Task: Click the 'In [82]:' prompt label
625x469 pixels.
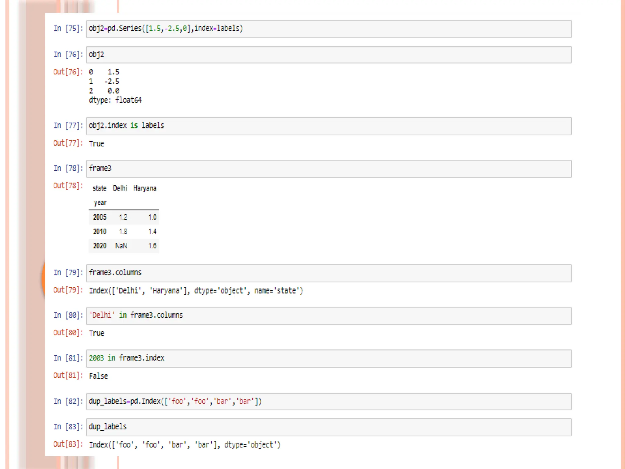Action: pos(68,401)
